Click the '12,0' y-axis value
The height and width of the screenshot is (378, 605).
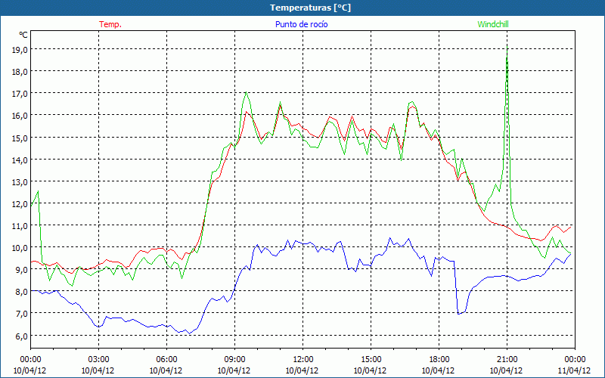[20, 203]
